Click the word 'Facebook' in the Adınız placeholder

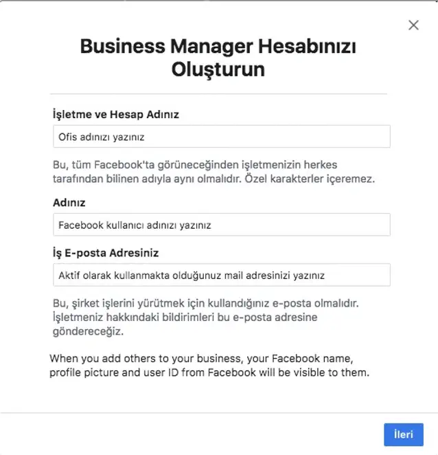81,225
